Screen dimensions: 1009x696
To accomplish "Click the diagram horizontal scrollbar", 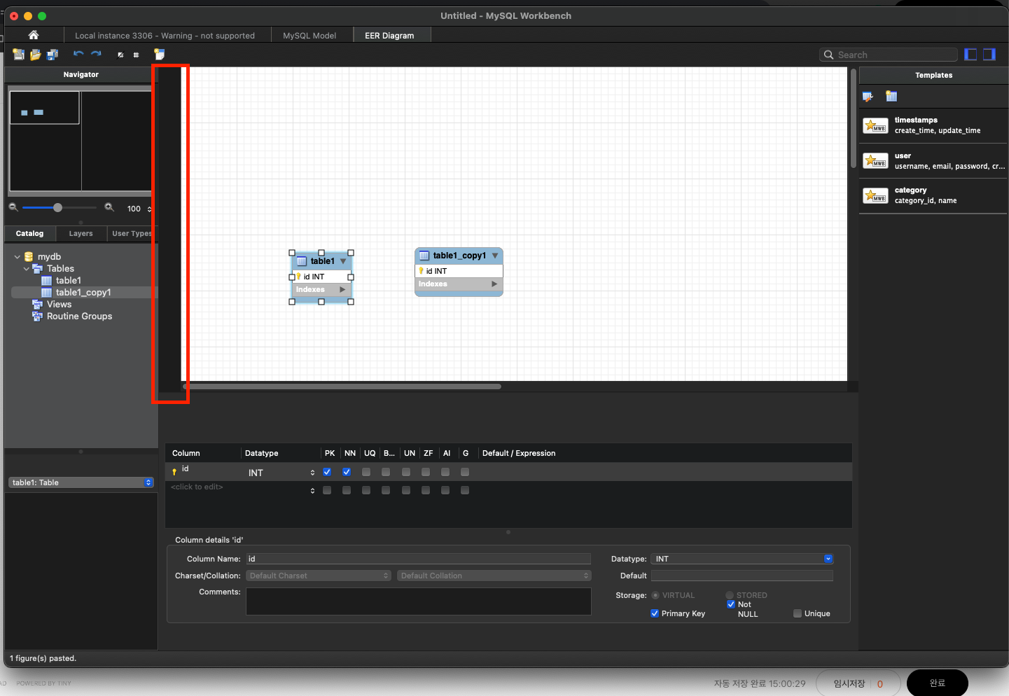I will point(342,386).
